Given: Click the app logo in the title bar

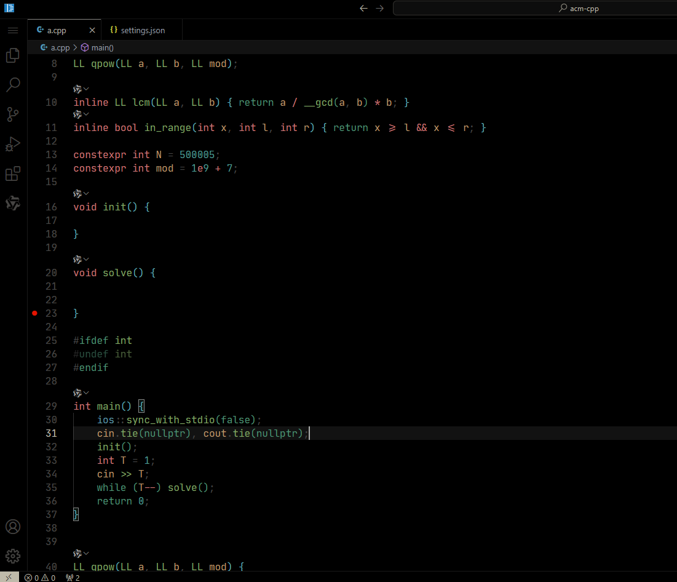Looking at the screenshot, I should (x=9, y=8).
